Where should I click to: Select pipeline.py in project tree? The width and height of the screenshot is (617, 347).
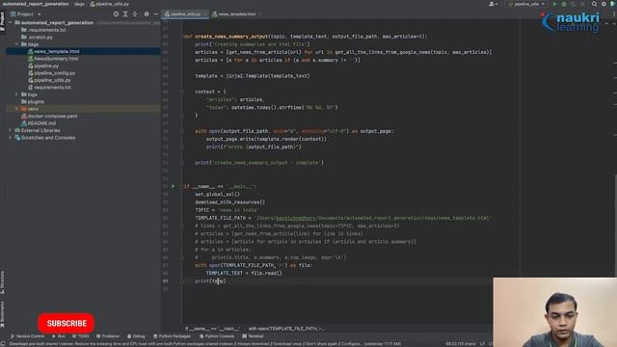(x=46, y=66)
